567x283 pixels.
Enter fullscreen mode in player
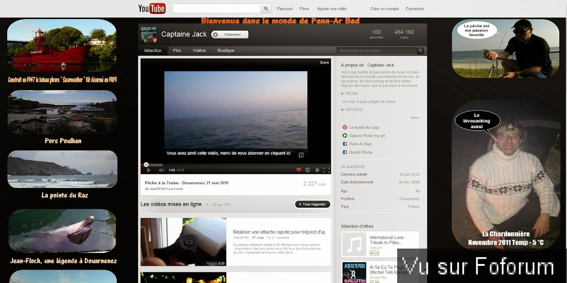pos(326,170)
